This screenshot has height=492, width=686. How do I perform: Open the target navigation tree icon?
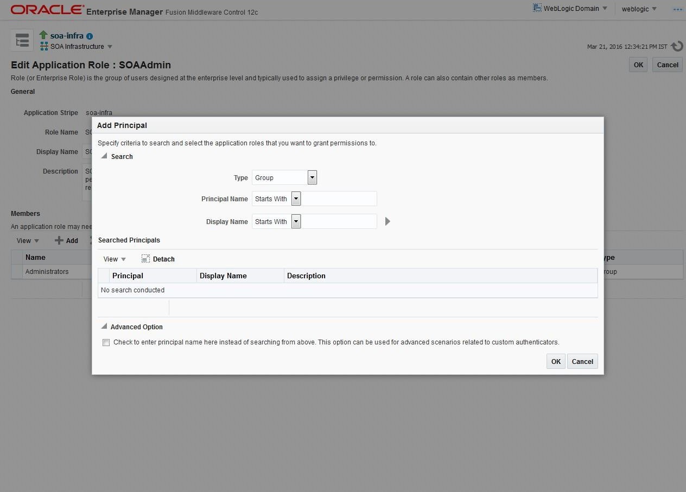[22, 41]
